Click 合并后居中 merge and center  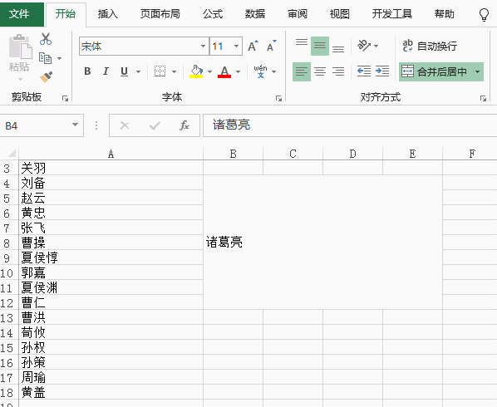[435, 71]
